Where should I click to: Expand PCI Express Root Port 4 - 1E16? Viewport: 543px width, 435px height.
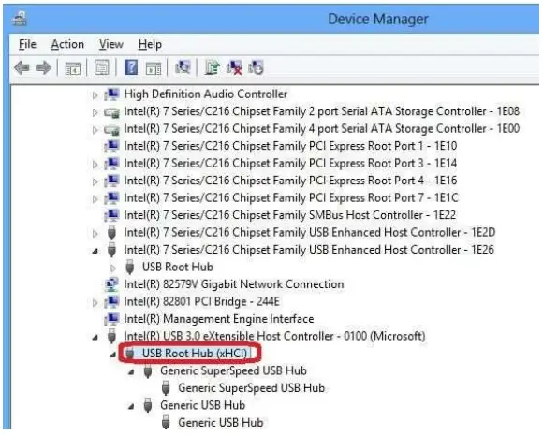click(95, 181)
